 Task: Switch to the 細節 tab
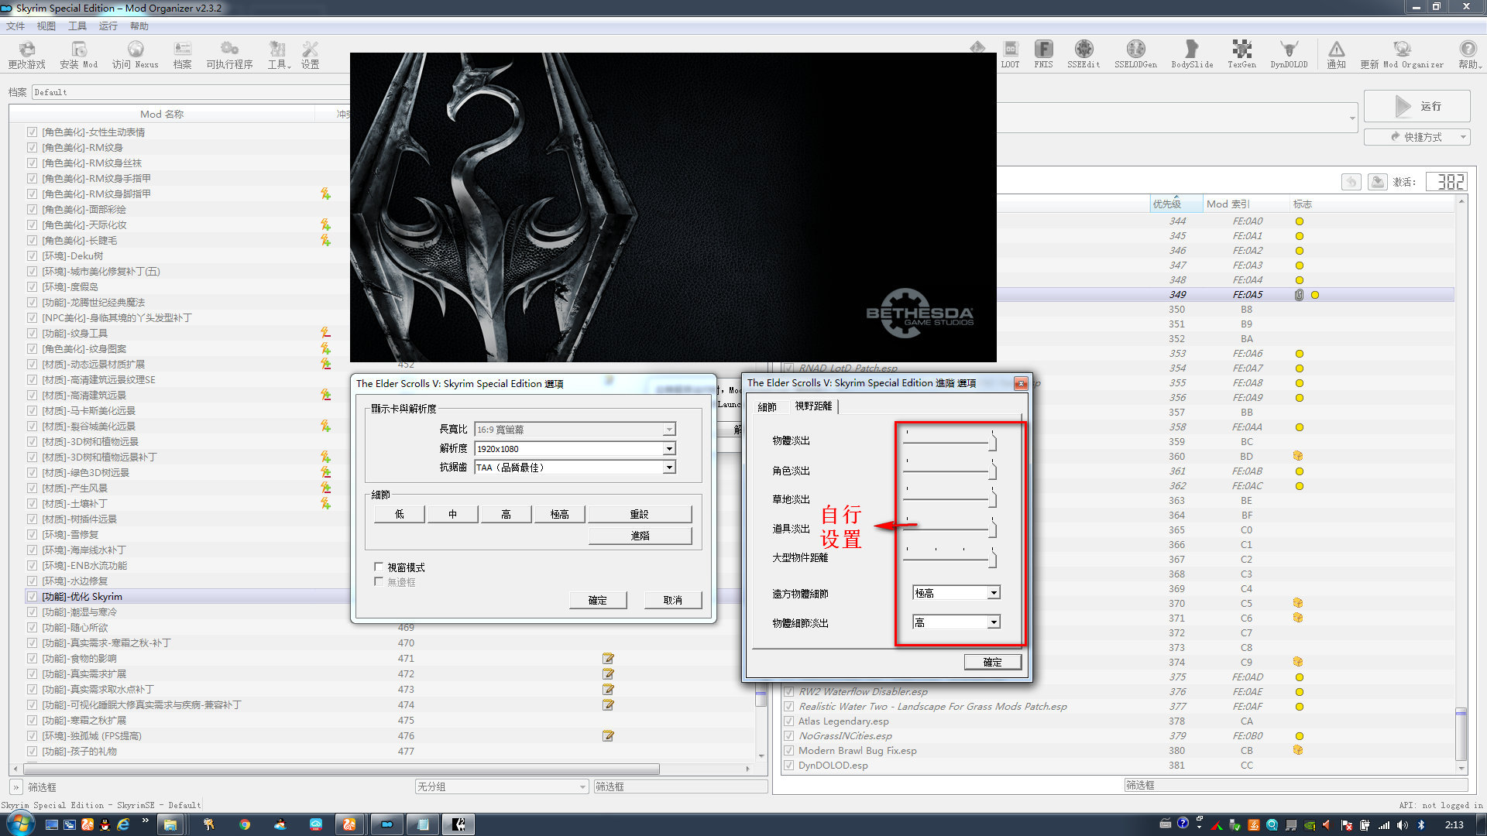767,406
